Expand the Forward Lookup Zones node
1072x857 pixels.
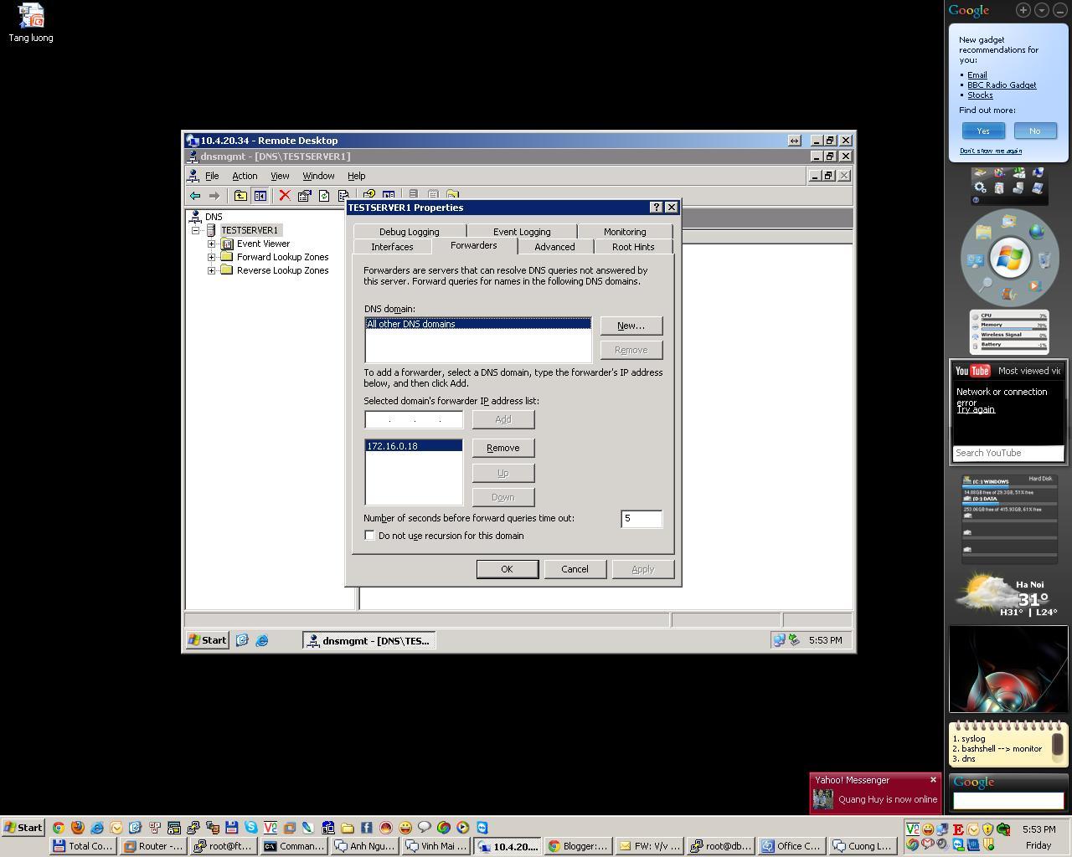point(212,257)
